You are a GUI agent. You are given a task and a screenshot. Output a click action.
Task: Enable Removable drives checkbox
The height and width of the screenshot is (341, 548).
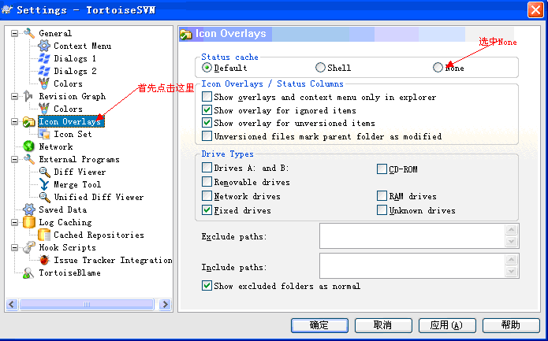207,181
